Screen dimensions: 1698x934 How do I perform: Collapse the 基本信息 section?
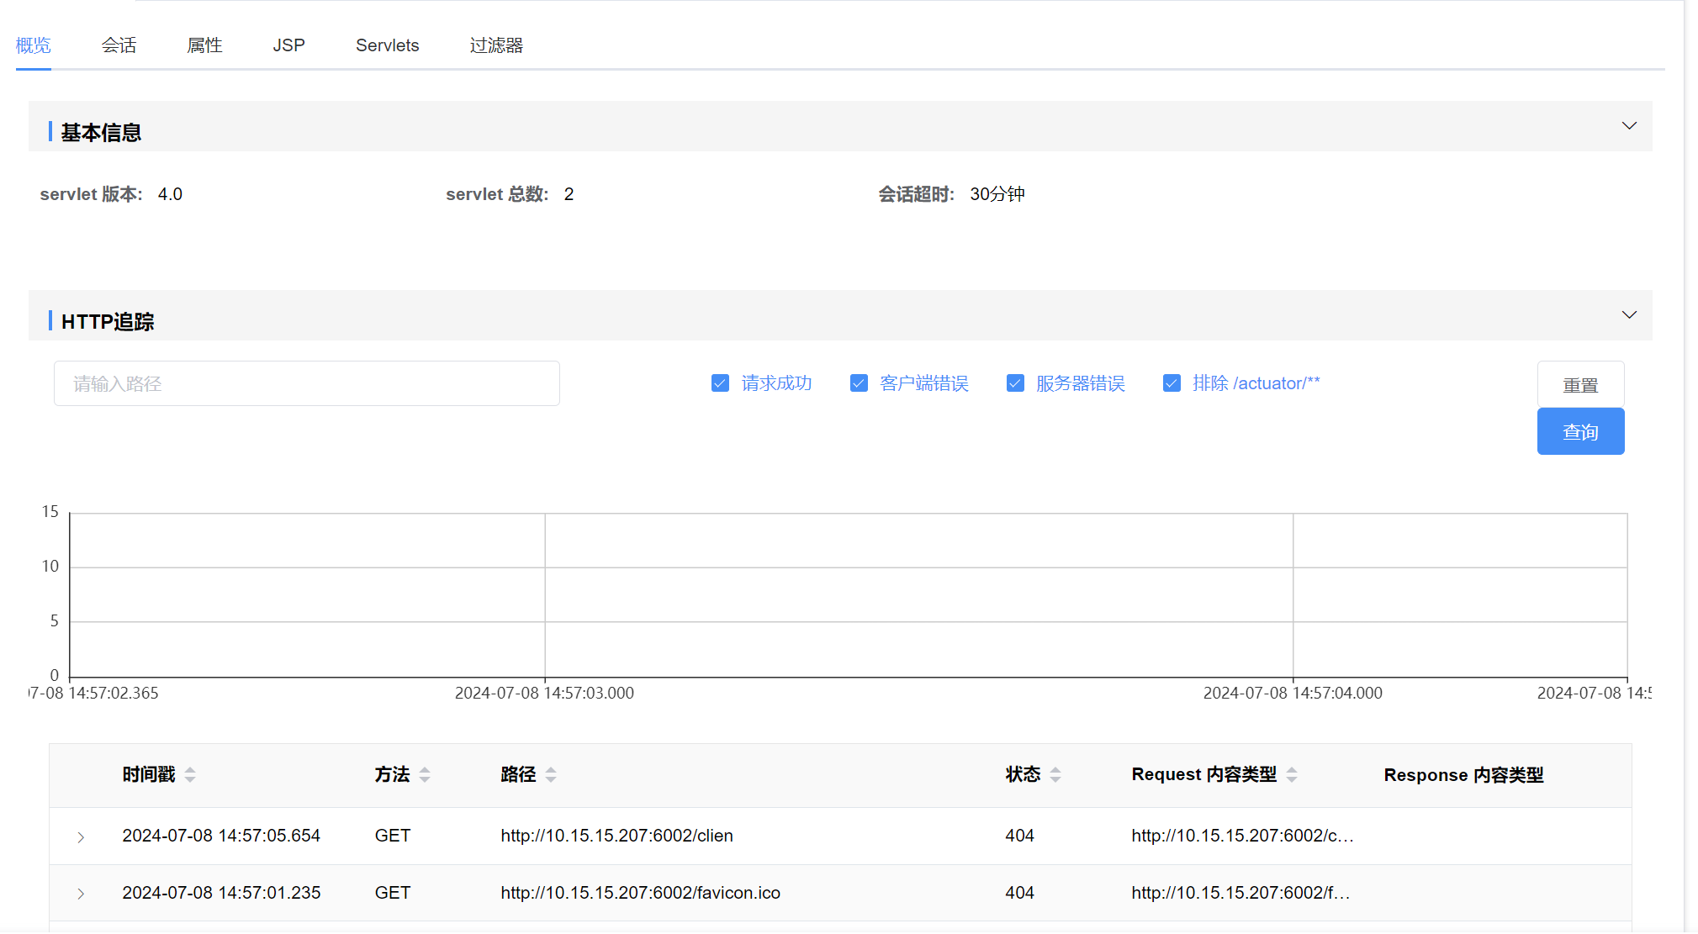coord(1629,126)
